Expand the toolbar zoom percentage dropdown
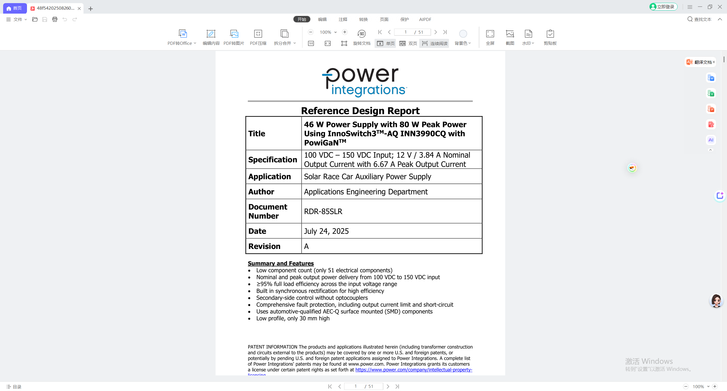727x391 pixels. (x=335, y=32)
